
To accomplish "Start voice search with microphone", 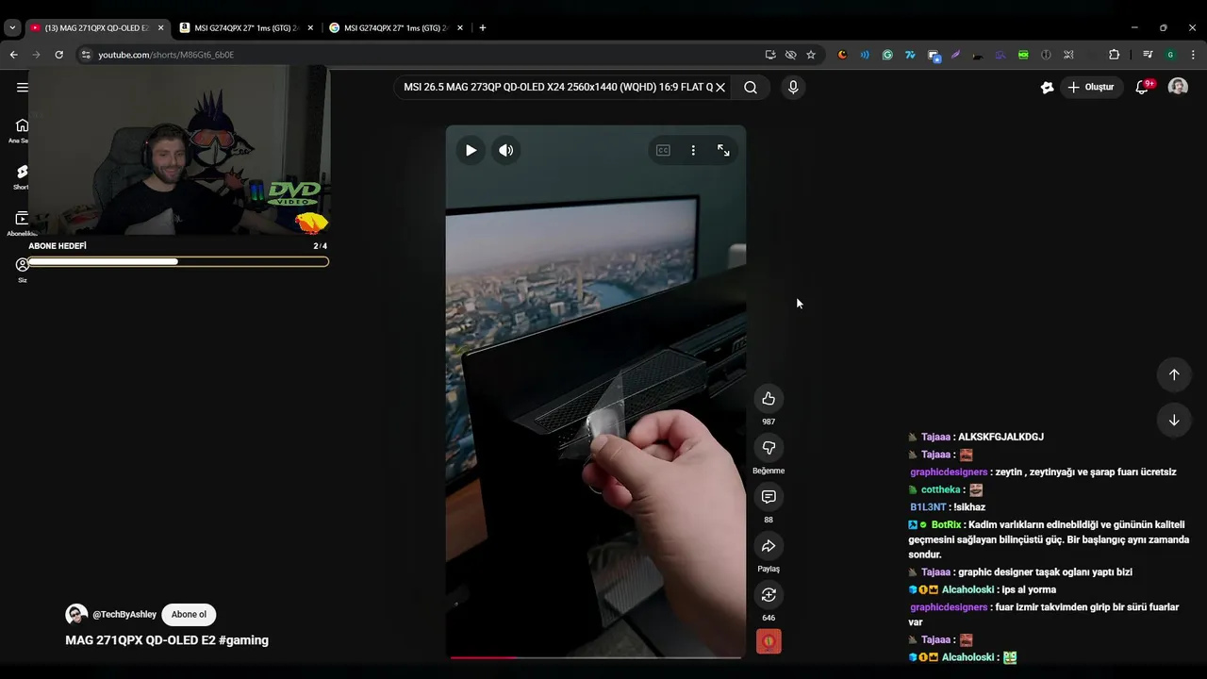I will click(x=793, y=87).
